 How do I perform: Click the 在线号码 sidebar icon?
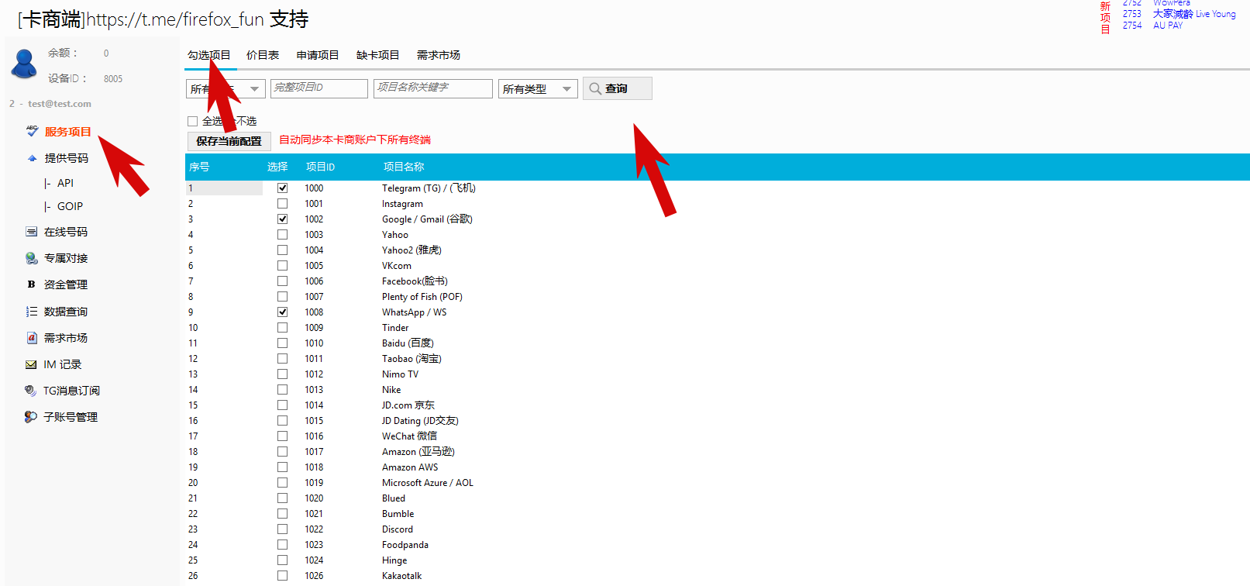pyautogui.click(x=32, y=232)
